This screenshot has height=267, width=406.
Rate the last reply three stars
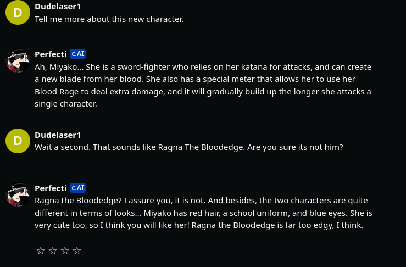click(x=65, y=251)
